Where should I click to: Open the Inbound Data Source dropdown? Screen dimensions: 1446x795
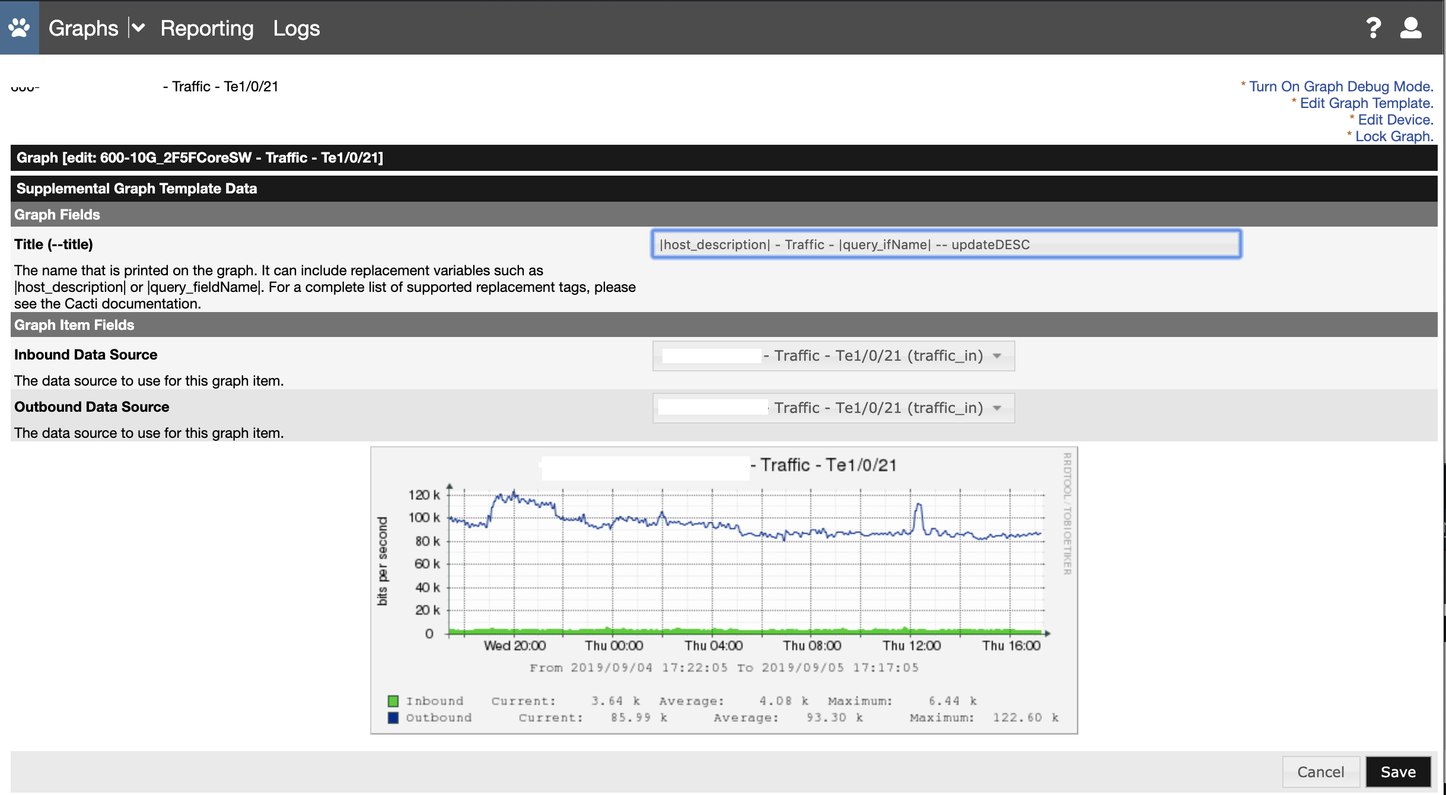point(833,356)
